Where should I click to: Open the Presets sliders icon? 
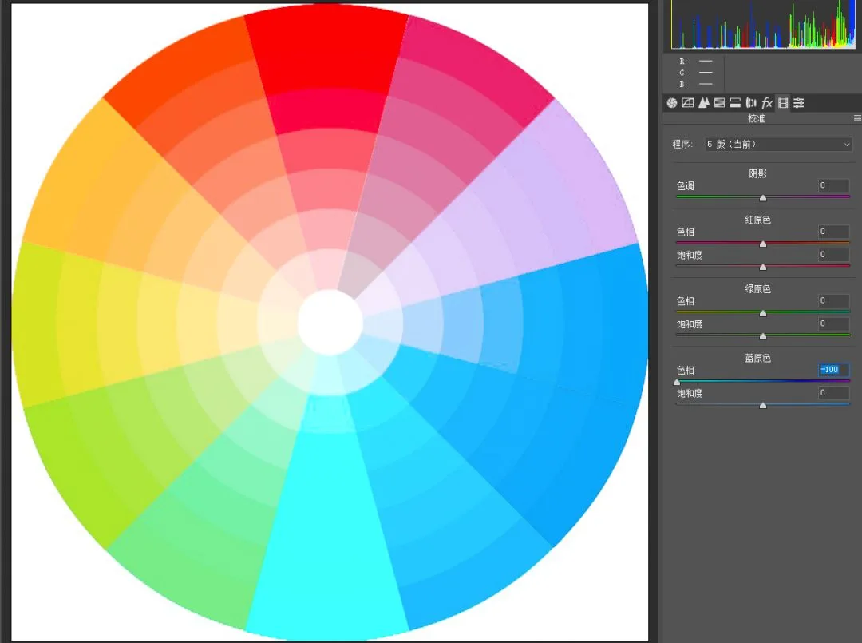point(799,103)
